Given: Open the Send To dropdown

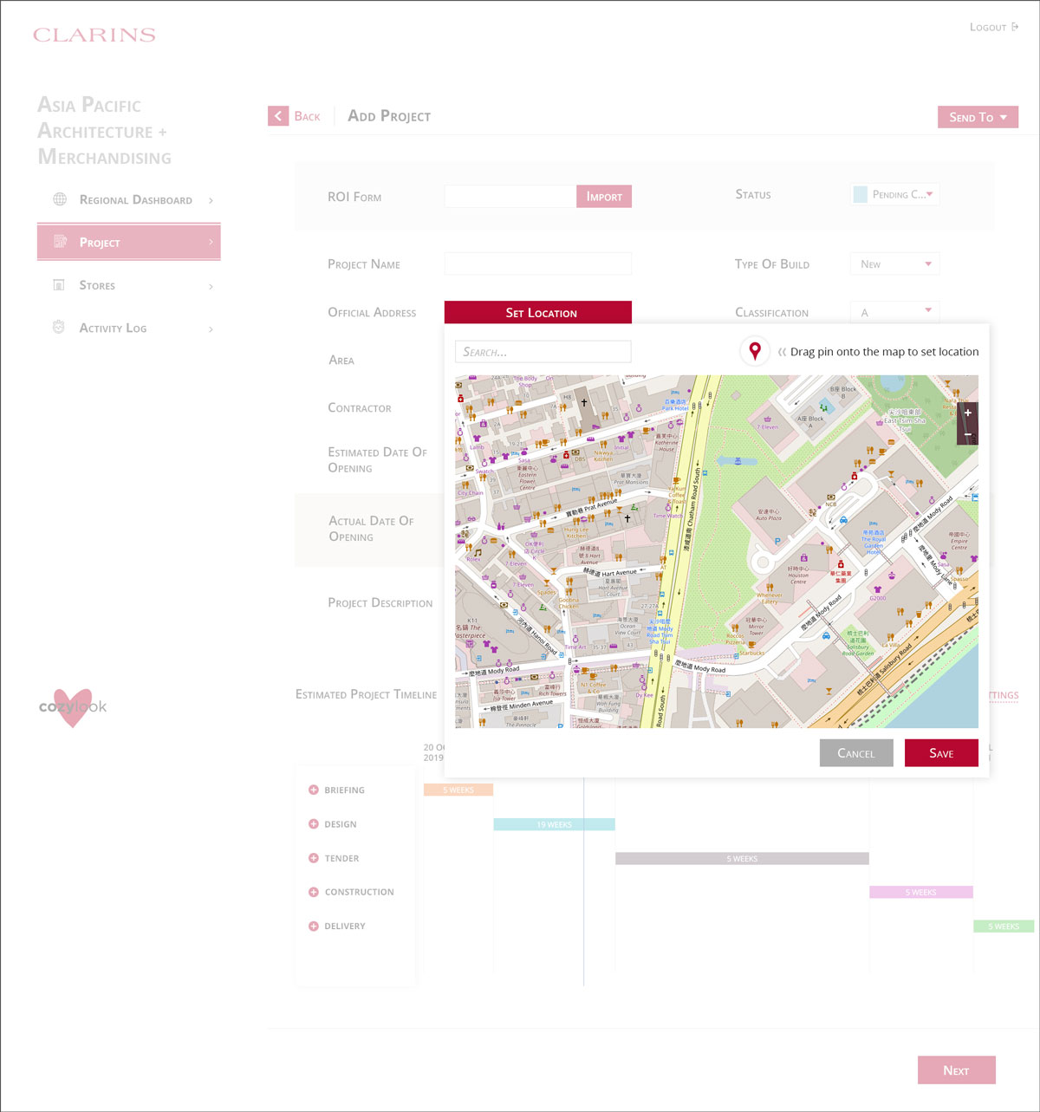Looking at the screenshot, I should pos(978,117).
